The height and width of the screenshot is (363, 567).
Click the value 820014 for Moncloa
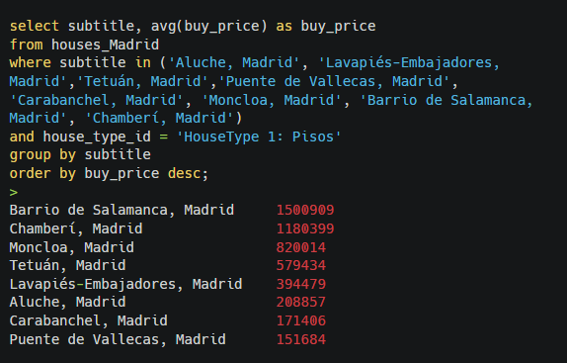pos(301,248)
